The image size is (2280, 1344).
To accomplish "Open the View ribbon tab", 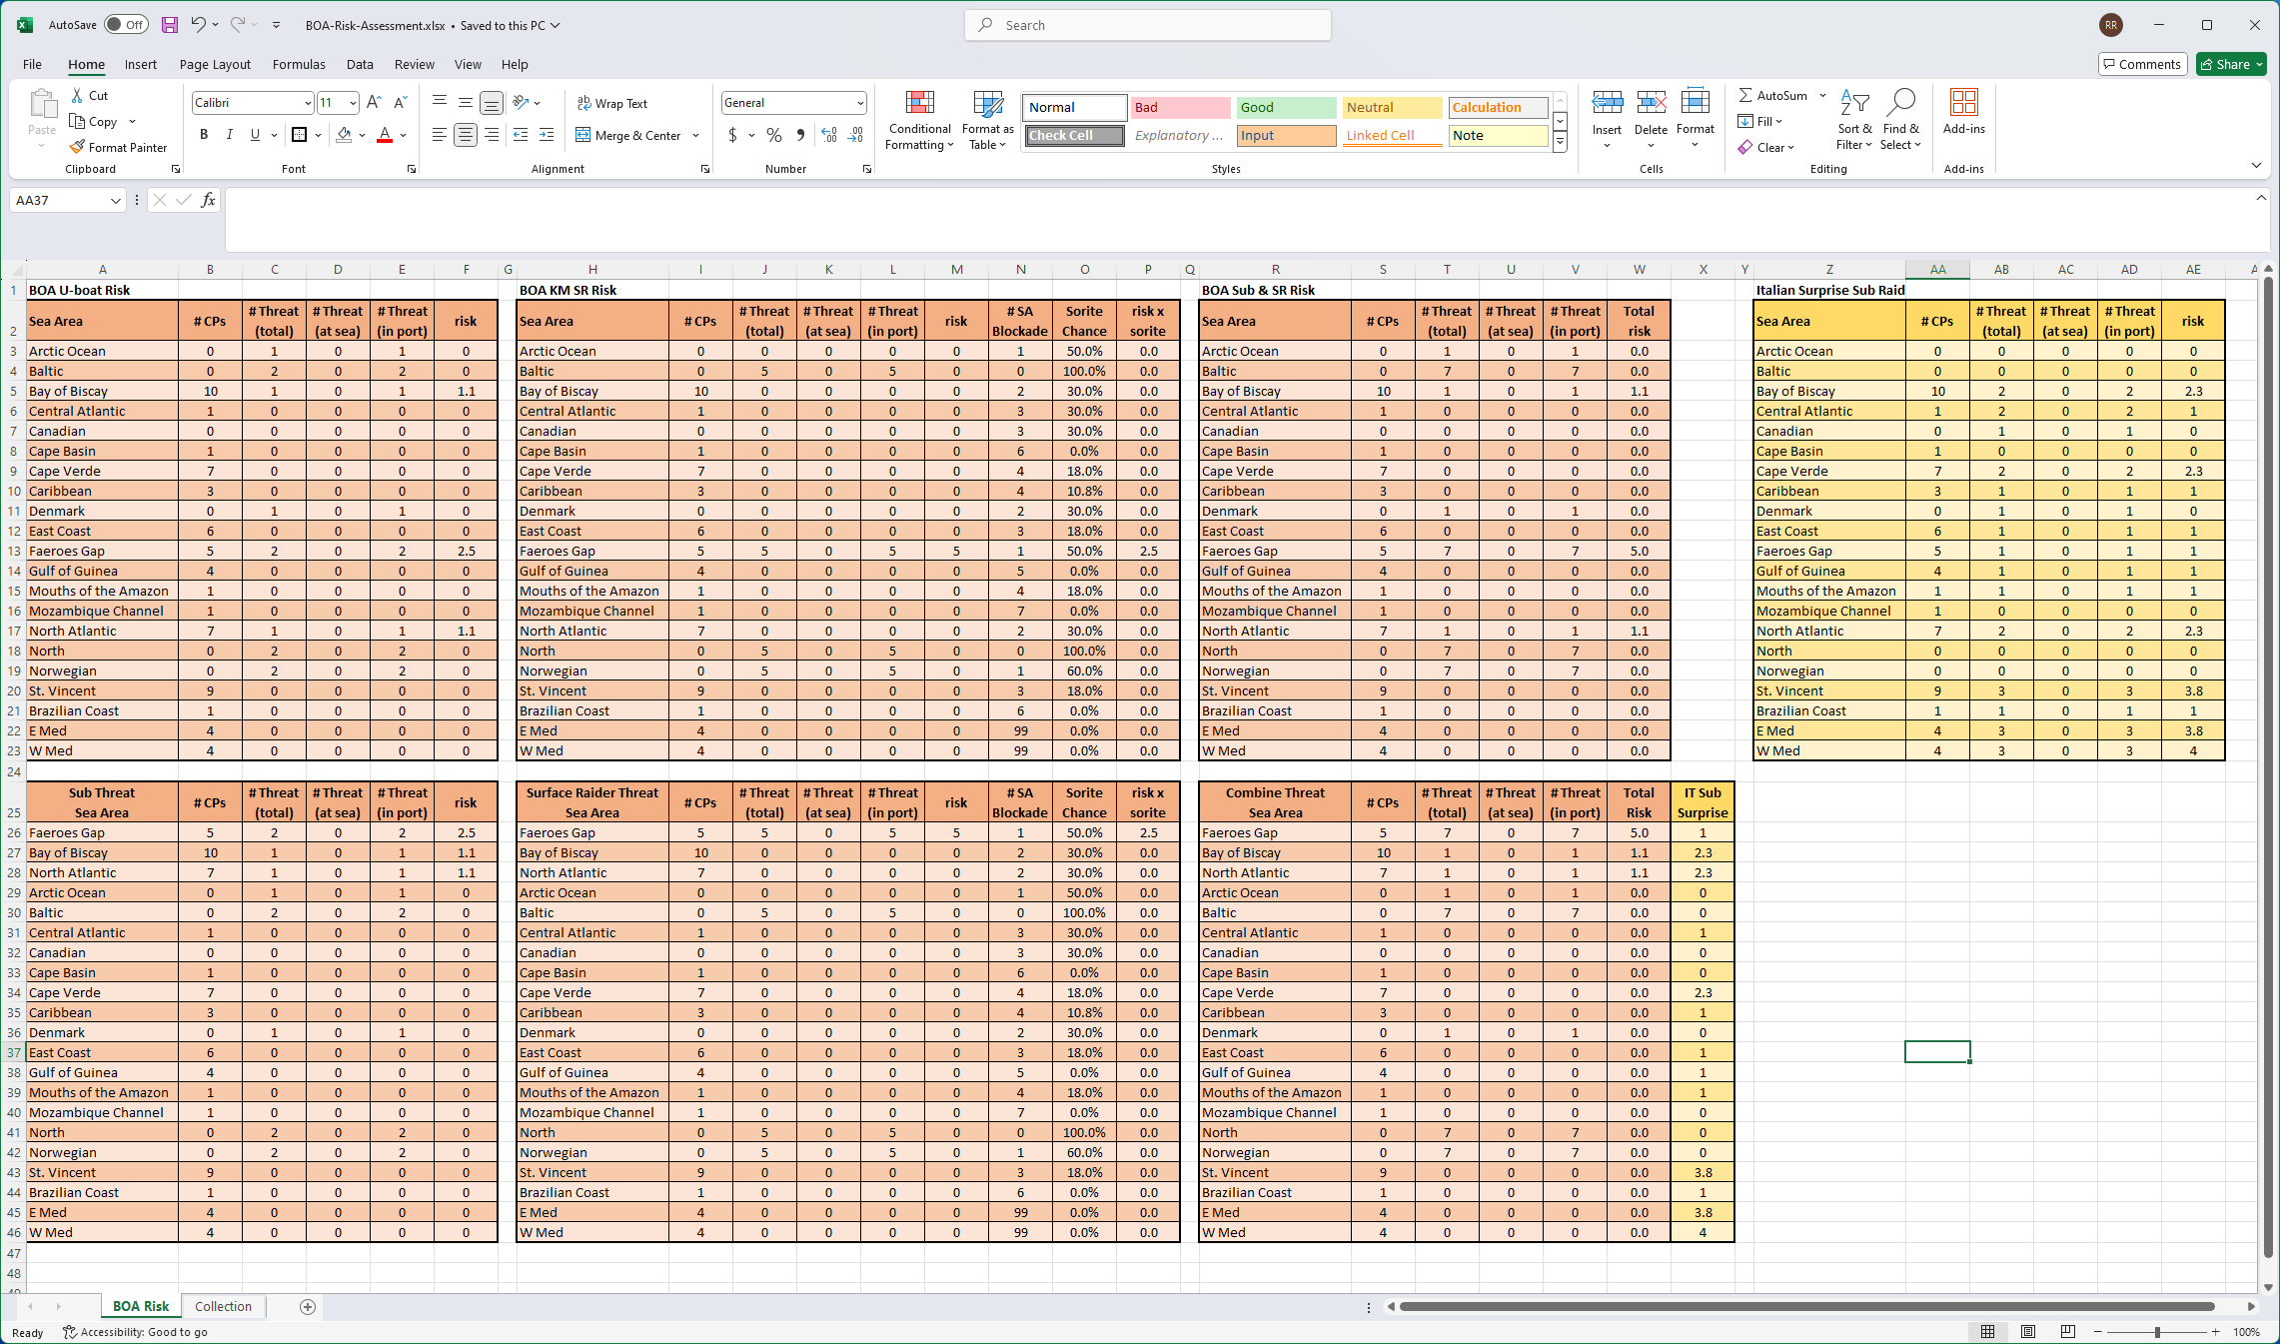I will pos(468,64).
